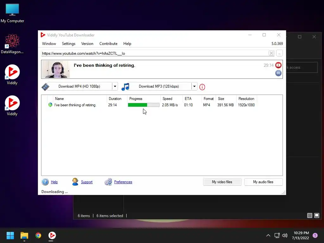Open My video files folder

coord(222,182)
